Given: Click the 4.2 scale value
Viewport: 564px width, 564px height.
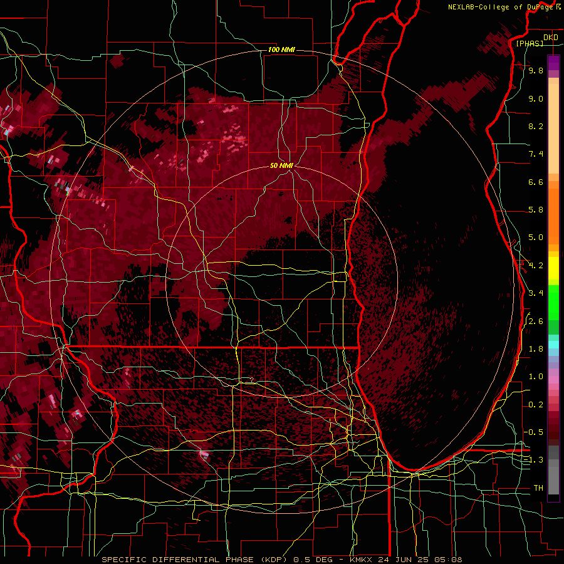Looking at the screenshot, I should click(x=536, y=266).
